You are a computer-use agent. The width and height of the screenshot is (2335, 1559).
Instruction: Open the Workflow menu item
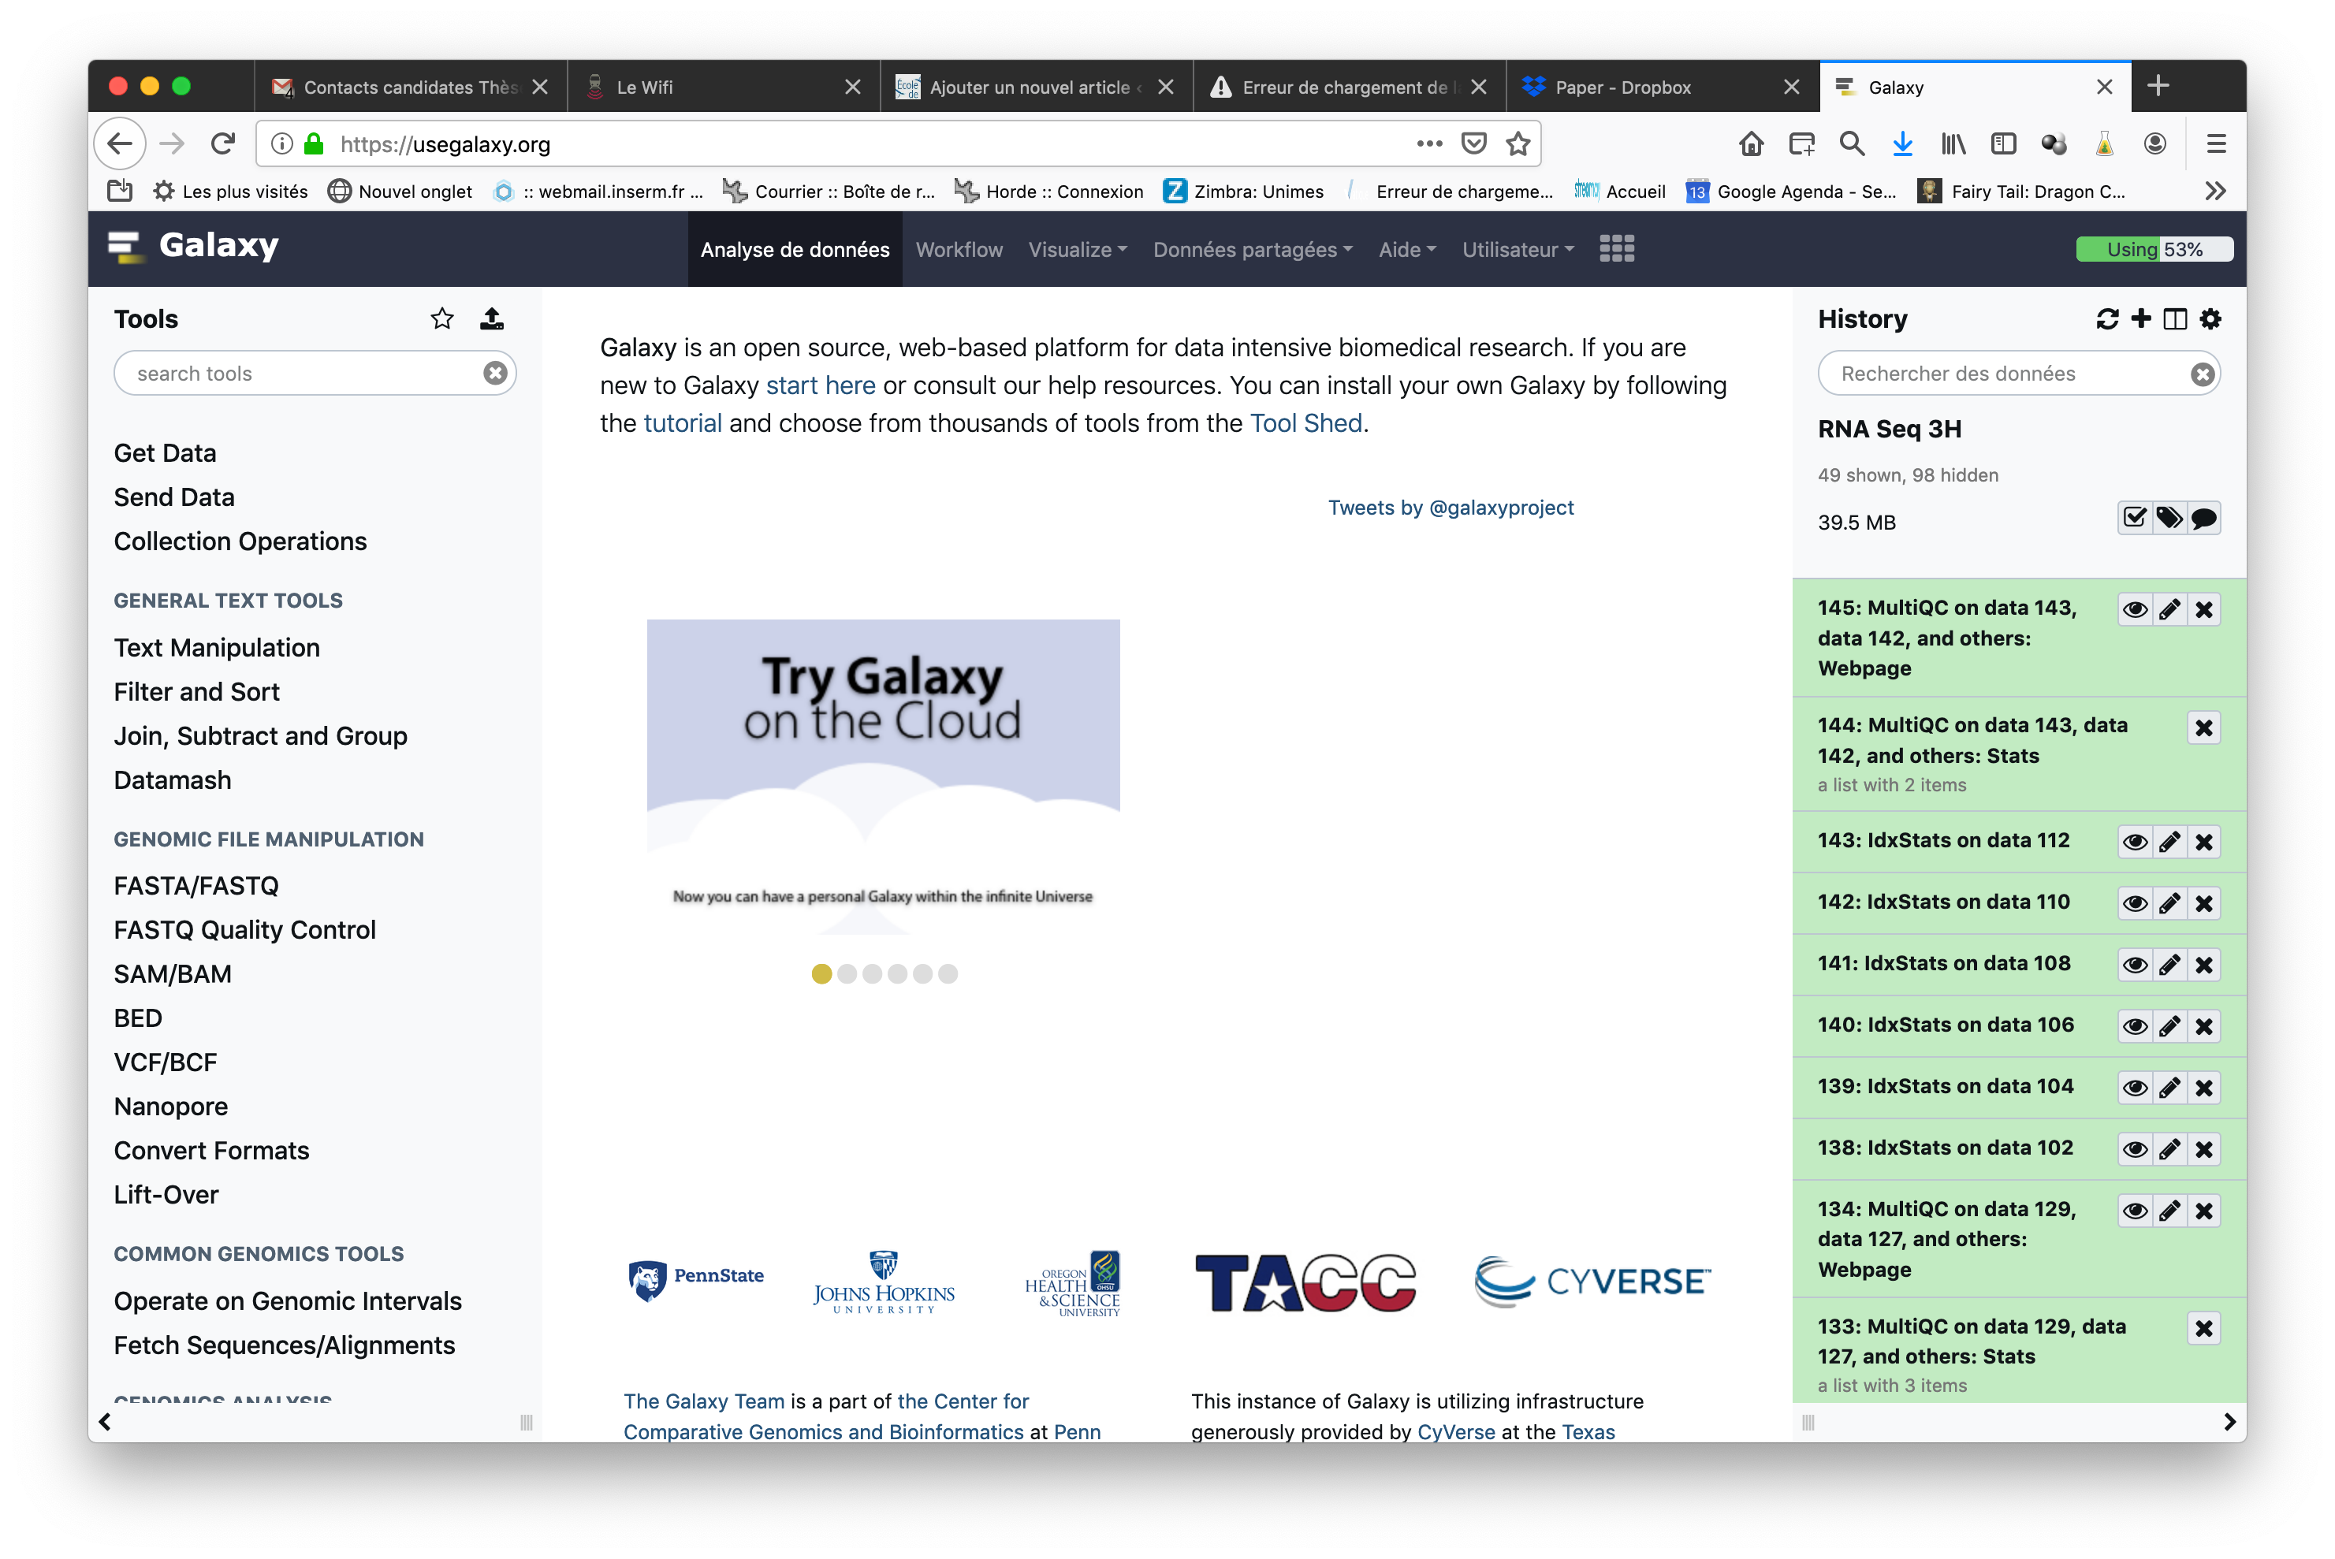(959, 250)
